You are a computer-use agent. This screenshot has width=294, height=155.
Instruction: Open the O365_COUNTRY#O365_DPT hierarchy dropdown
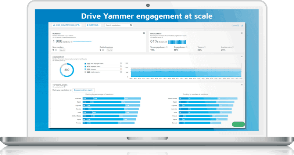pos(67,25)
